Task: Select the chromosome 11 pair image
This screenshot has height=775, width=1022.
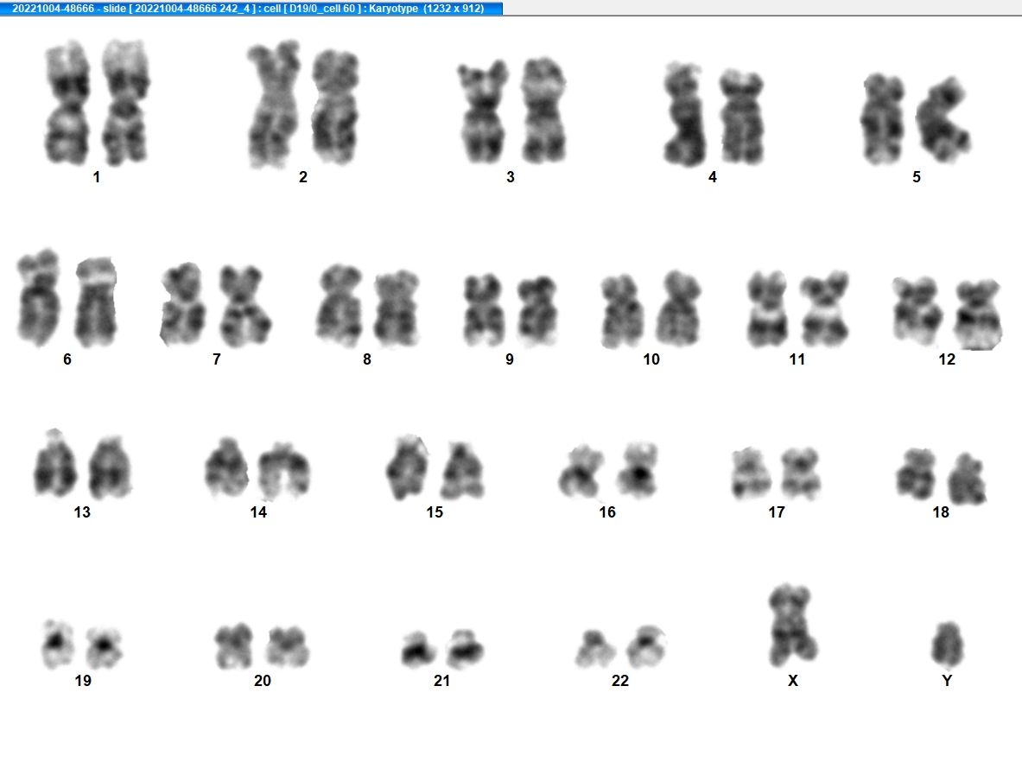Action: 797,309
